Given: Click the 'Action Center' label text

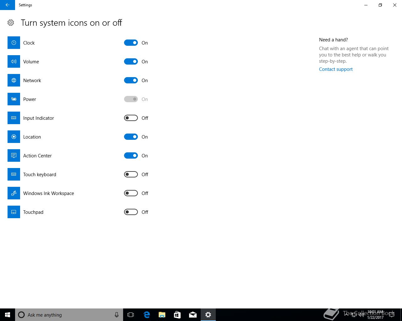Looking at the screenshot, I should (37, 155).
